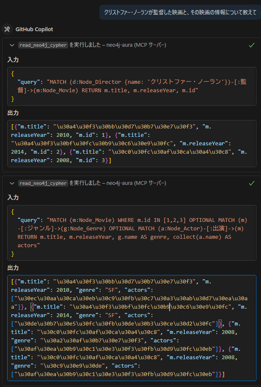Click the user question about クリストファー・ノーラン
Image resolution: width=261 pixels, height=387 pixels.
click(x=180, y=12)
